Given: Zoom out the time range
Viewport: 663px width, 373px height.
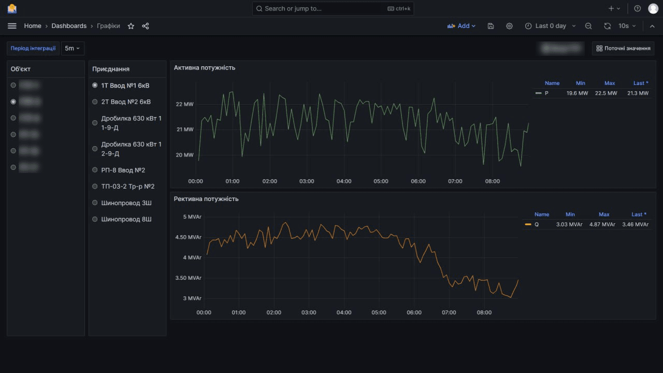Looking at the screenshot, I should (x=588, y=26).
